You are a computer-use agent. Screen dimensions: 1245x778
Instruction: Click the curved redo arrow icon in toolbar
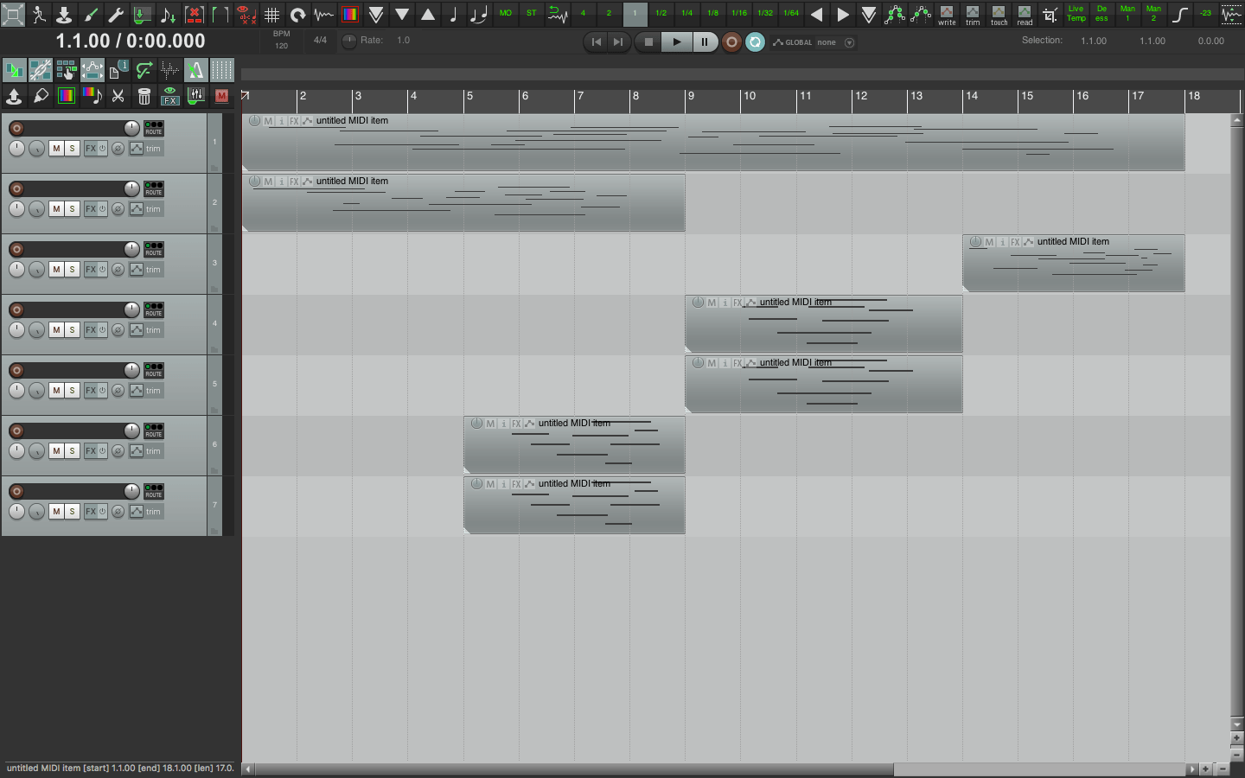(298, 14)
